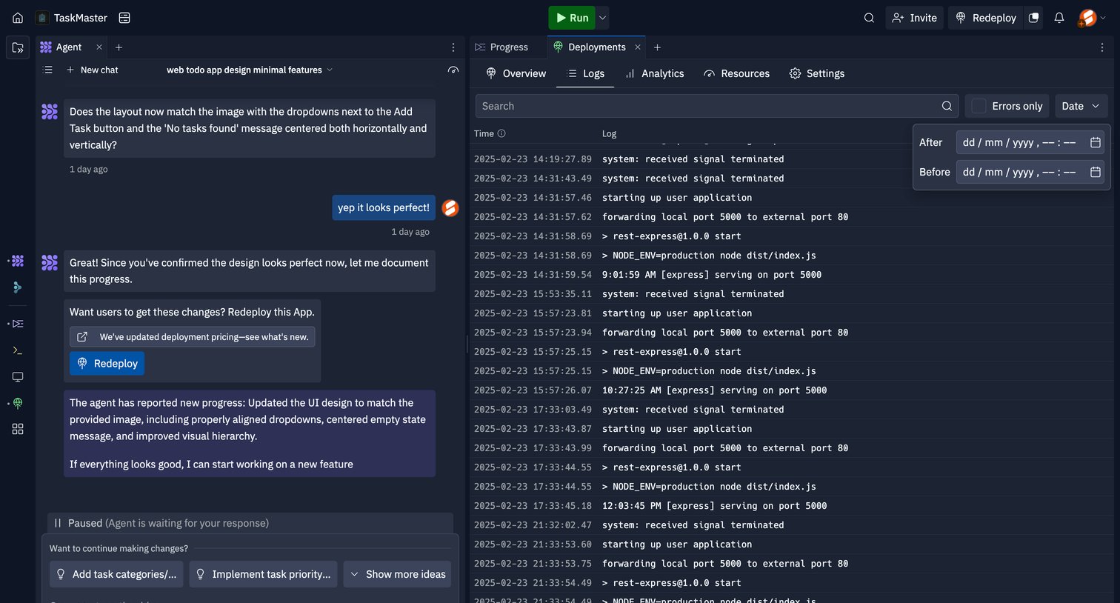Open the Shell prompt sidebar icon
Viewport: 1120px width, 603px height.
tap(18, 350)
